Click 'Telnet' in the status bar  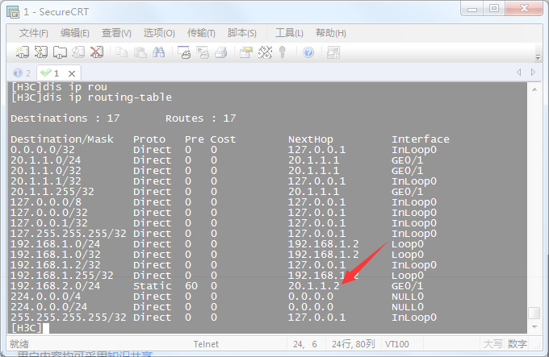tap(206, 344)
